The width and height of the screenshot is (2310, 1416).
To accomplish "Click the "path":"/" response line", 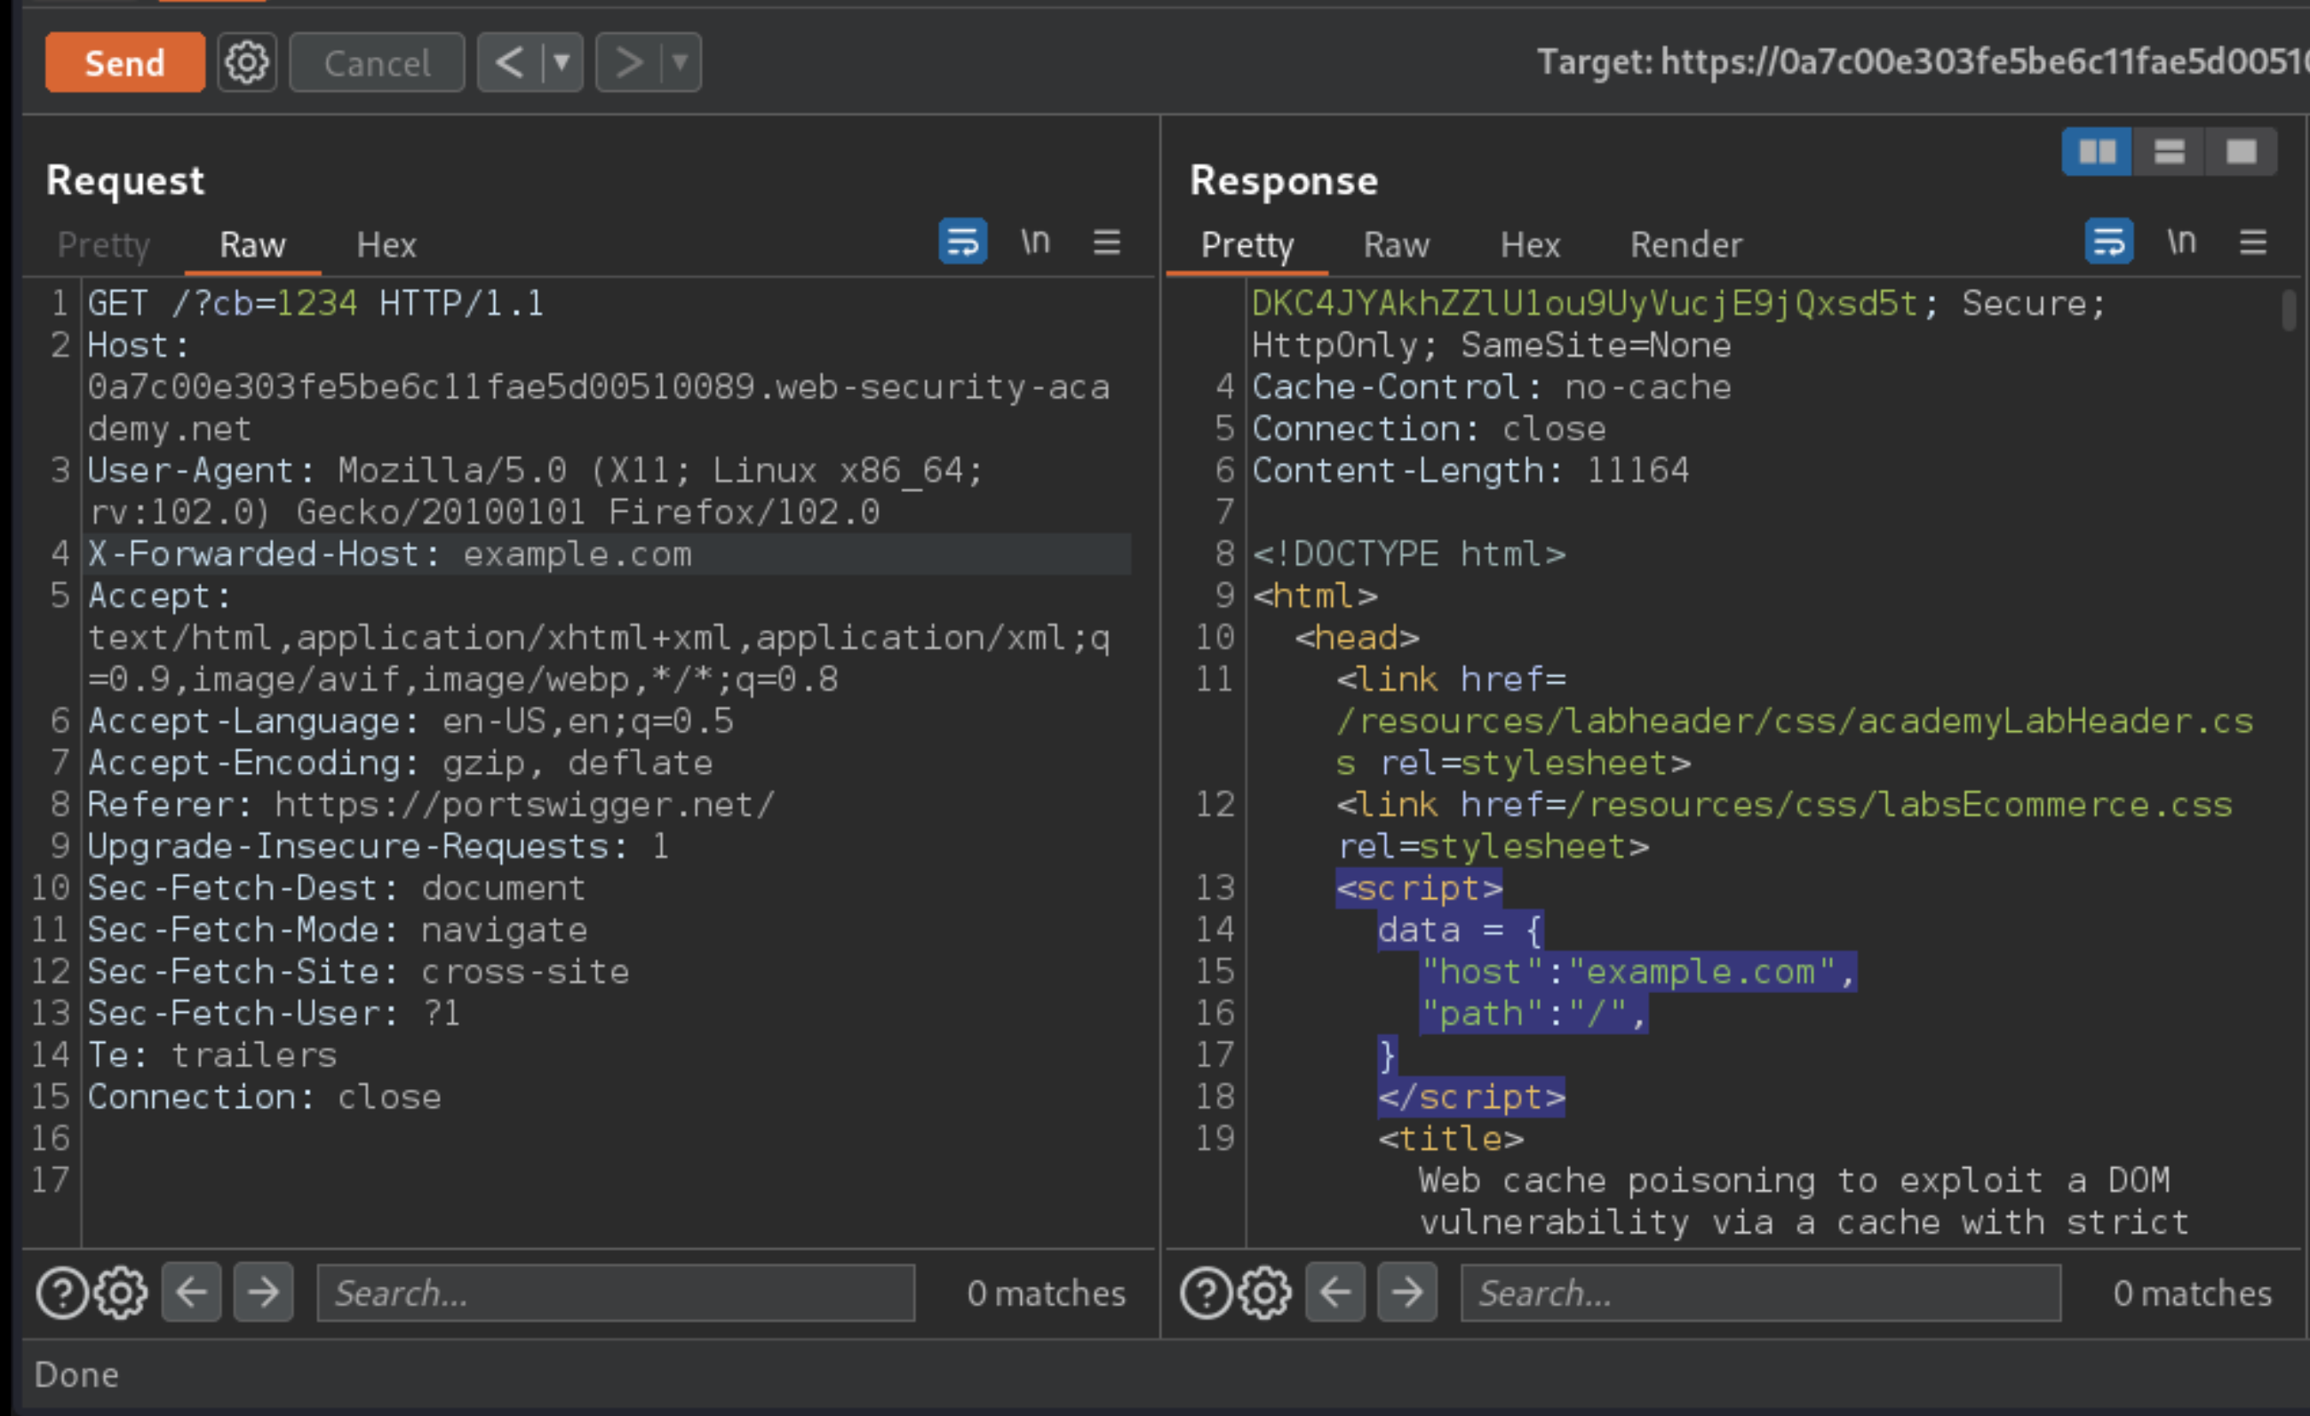I will click(x=1533, y=1013).
